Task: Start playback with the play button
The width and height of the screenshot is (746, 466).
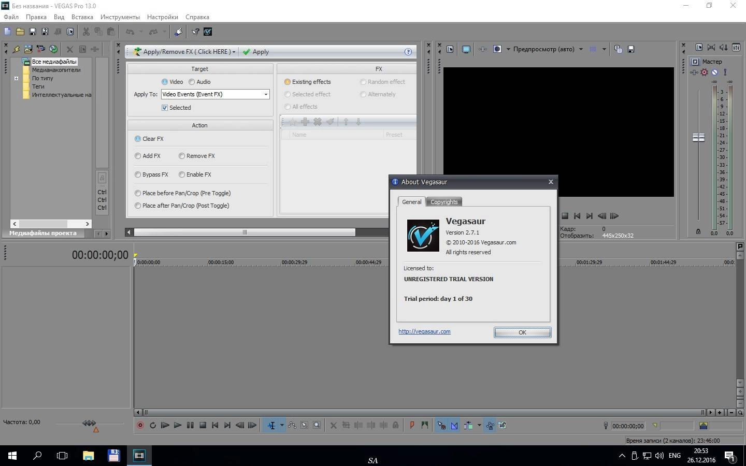Action: pyautogui.click(x=178, y=425)
